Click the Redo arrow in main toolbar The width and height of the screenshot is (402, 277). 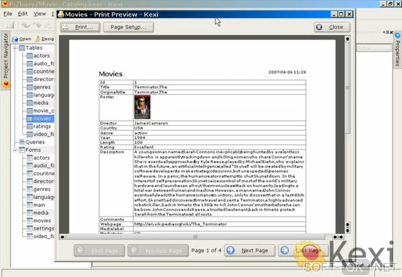(x=37, y=25)
